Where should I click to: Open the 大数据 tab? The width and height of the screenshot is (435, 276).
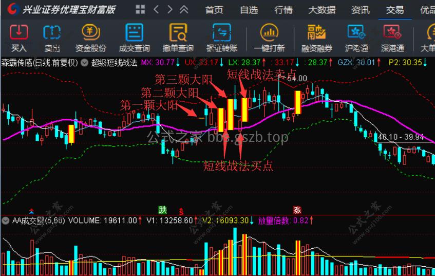point(322,10)
